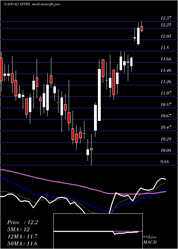Click the 11.8 price axis label
Viewport: 178px width, 249px height.
[x=164, y=48]
